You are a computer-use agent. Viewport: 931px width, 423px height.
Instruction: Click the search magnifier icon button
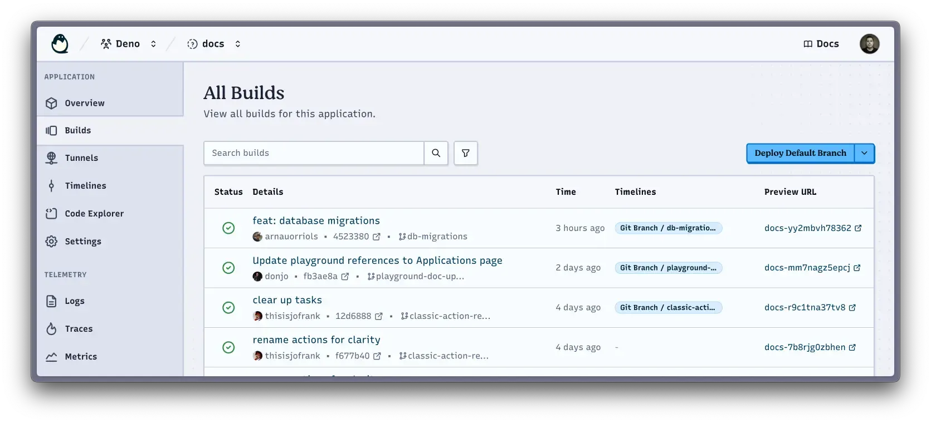(x=436, y=153)
